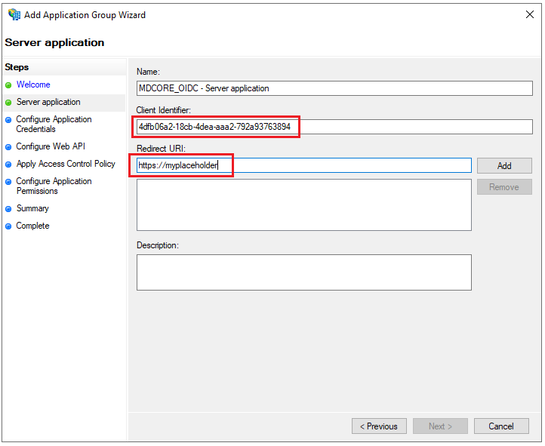
Task: Click the green bullet beside Welcome step
Action: coord(9,85)
